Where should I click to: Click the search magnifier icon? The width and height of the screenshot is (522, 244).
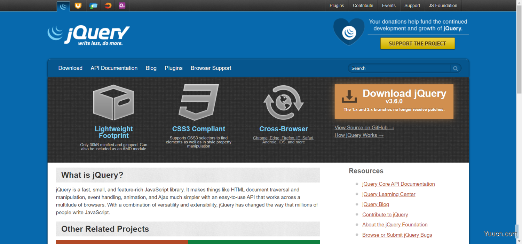point(455,68)
